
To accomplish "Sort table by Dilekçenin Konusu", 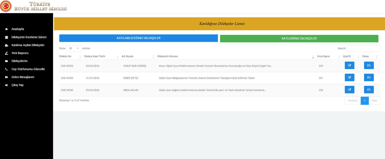I will tap(236, 56).
